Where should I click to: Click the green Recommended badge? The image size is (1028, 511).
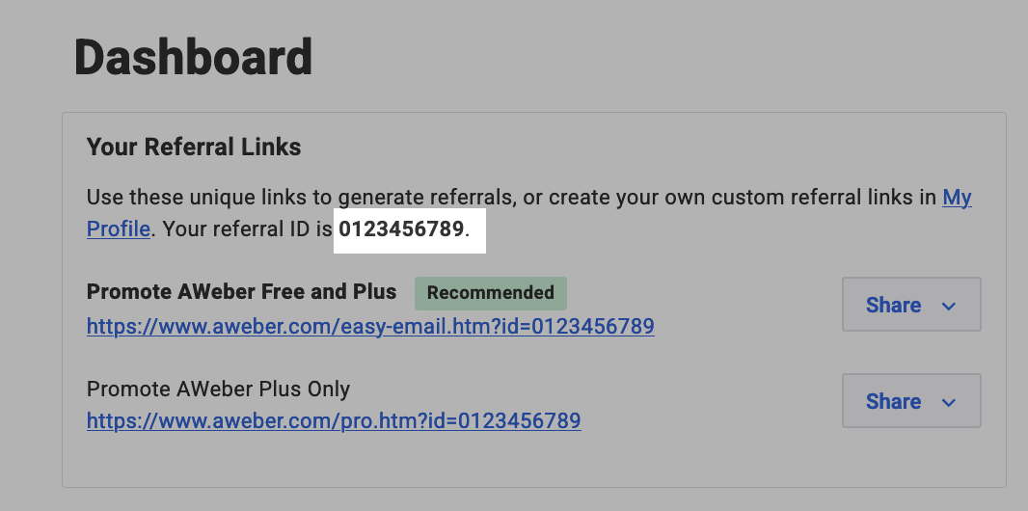click(490, 293)
